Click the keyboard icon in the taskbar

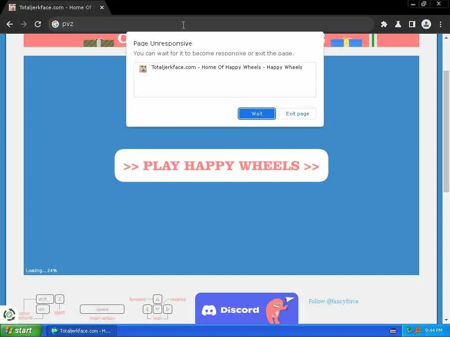(393, 331)
